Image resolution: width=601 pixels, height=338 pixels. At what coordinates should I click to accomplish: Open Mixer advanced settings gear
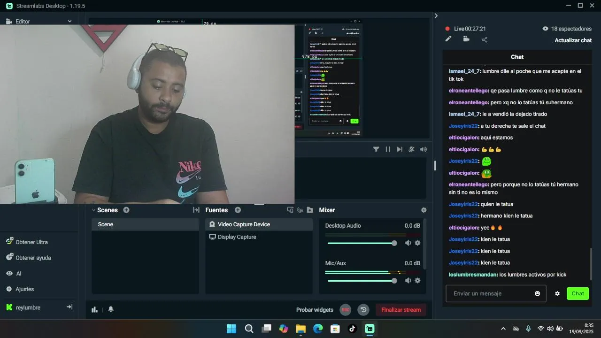424,210
